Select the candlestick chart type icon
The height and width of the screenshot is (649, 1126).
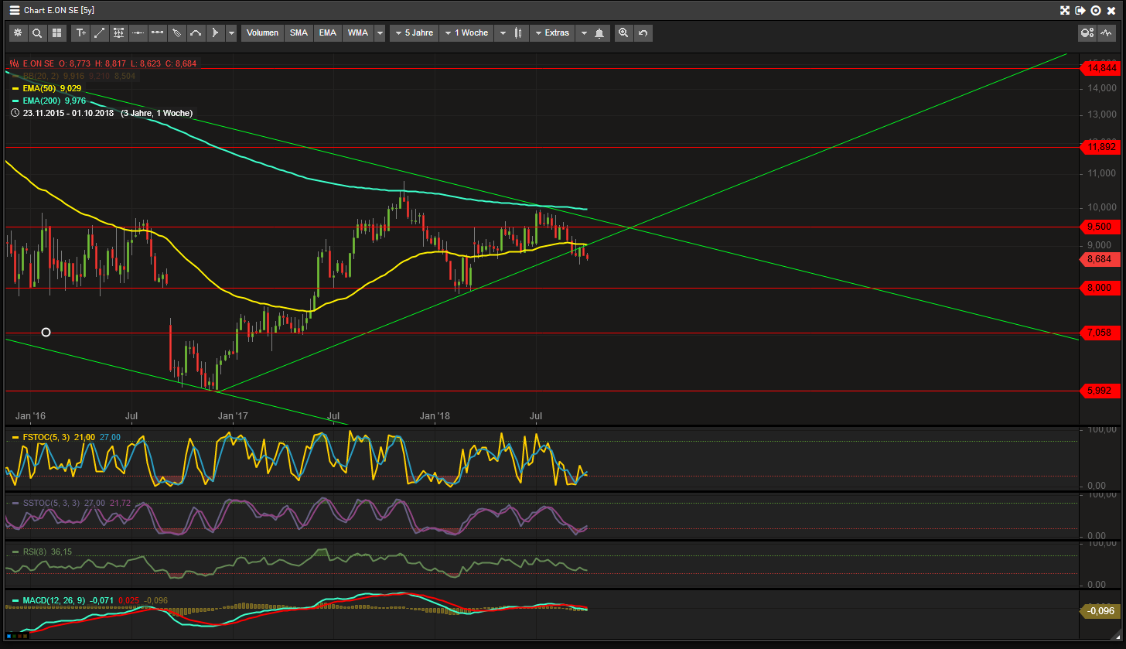[x=519, y=33]
